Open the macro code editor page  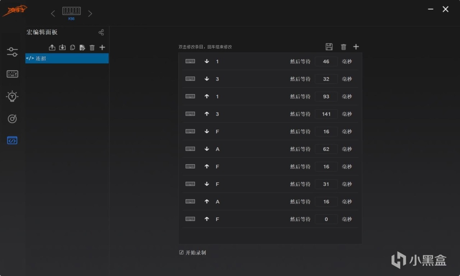point(12,141)
